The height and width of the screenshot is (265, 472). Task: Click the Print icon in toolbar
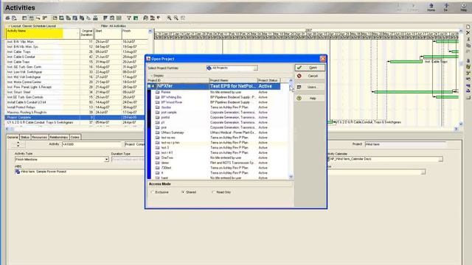(8, 18)
